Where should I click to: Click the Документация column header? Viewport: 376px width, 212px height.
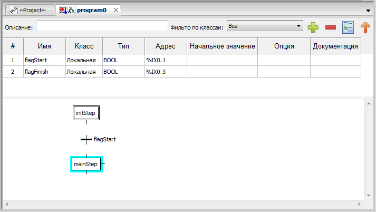coord(335,46)
